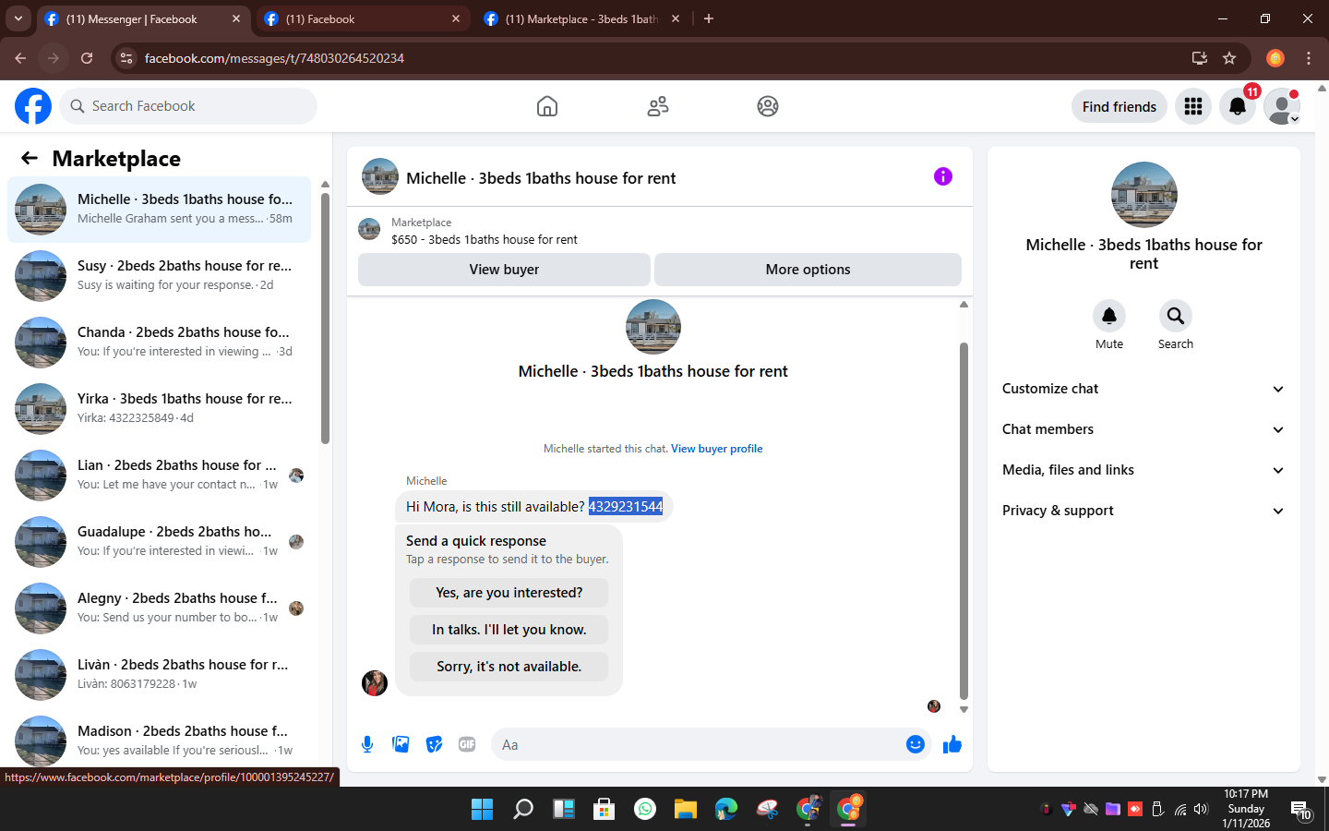The width and height of the screenshot is (1329, 831).
Task: Click the chat messages scrollbar thumb
Action: point(964,522)
